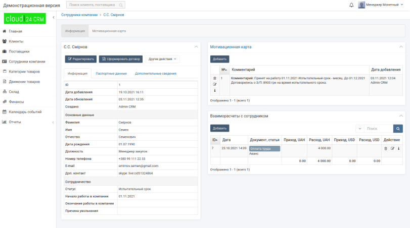Delete the Оплата труда settlement row

point(386,149)
